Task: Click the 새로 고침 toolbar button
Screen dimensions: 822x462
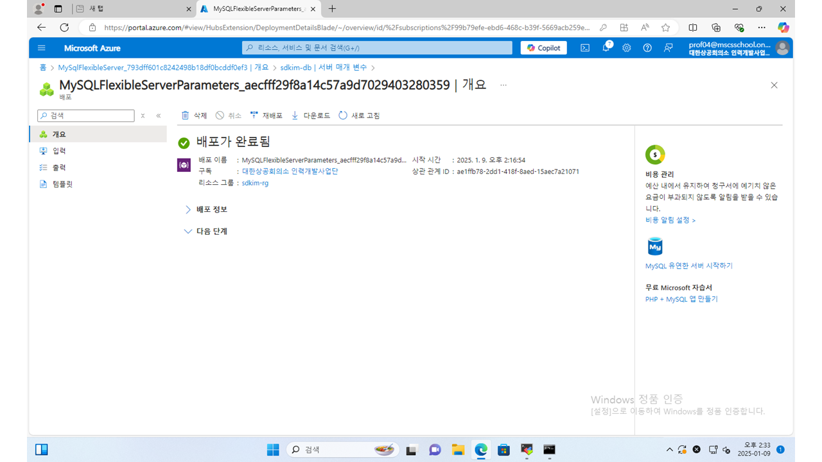Action: (x=359, y=116)
